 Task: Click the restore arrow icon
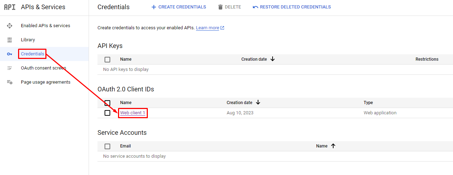pyautogui.click(x=255, y=7)
